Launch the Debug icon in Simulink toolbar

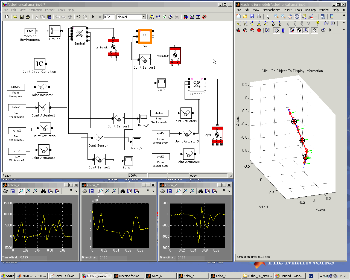tap(204, 17)
